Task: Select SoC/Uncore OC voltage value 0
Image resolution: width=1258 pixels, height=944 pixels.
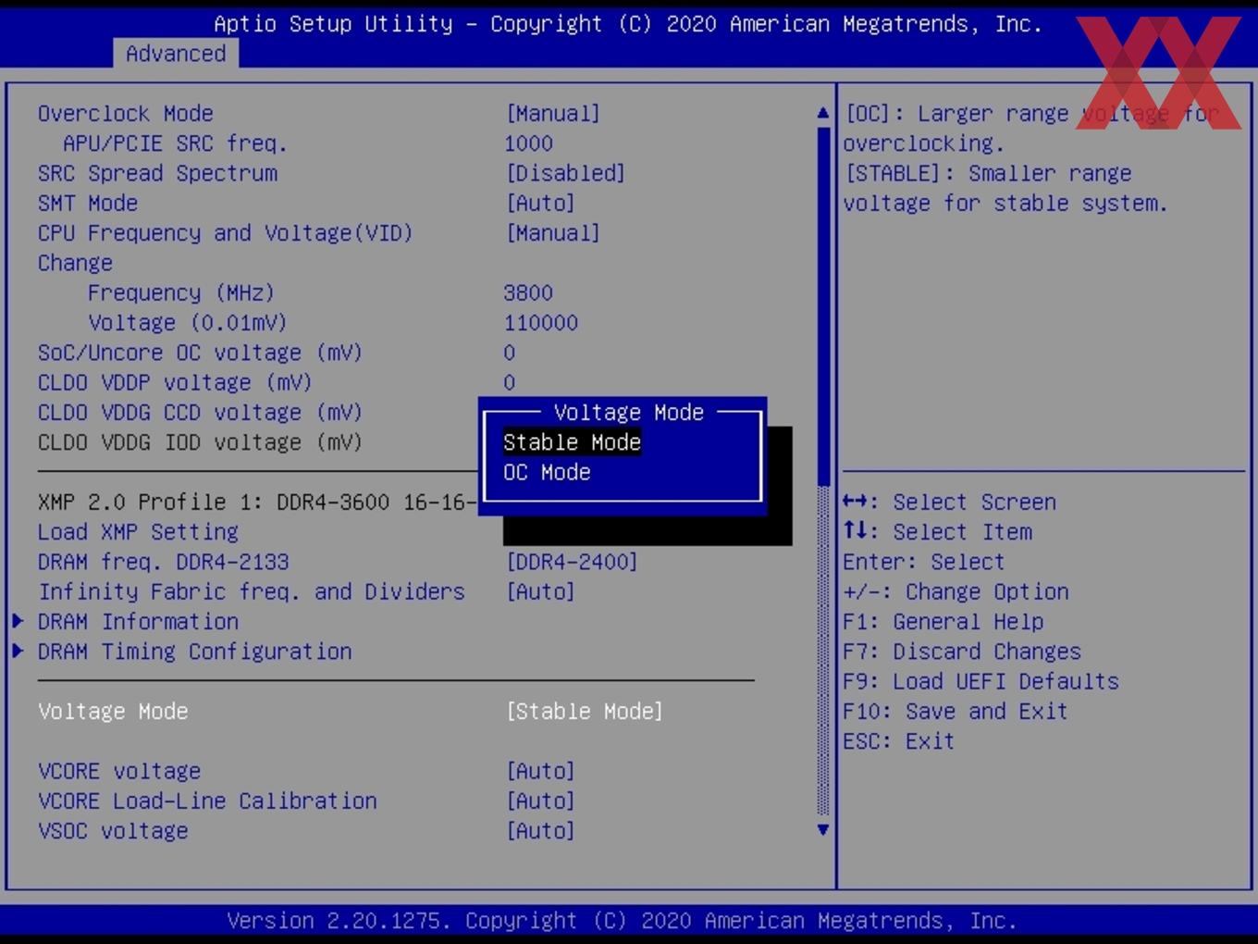Action: pos(510,353)
